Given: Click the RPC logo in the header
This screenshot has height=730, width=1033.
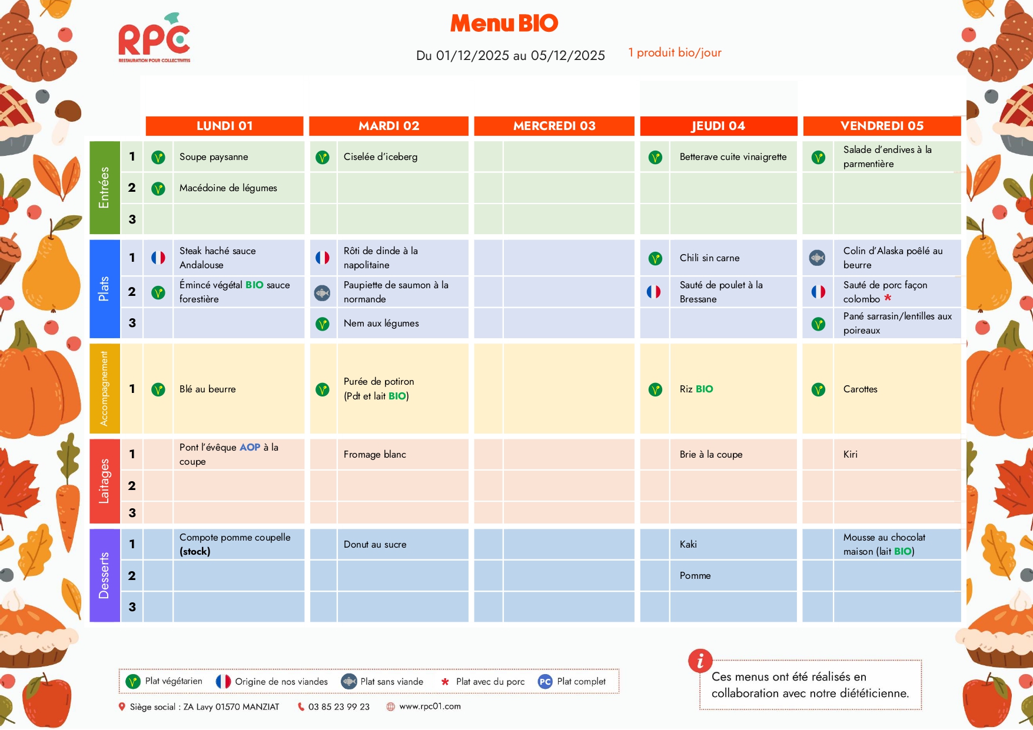Looking at the screenshot, I should point(154,39).
